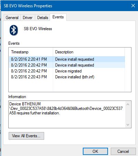Click the Events tab
The width and height of the screenshot is (138, 156).
point(58,17)
